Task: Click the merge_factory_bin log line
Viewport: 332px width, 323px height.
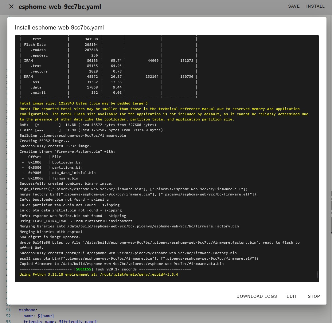Action: click(138, 194)
